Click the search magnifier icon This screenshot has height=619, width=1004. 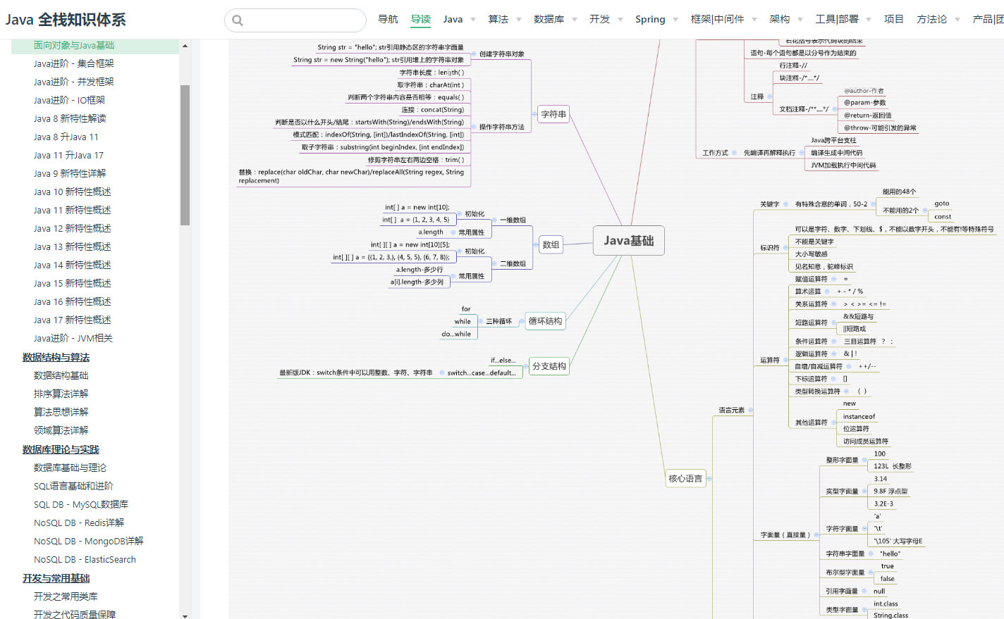tap(238, 20)
